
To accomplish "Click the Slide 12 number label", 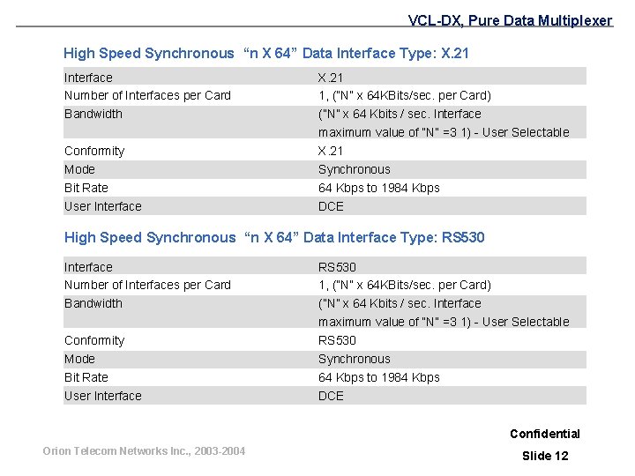I will point(545,456).
